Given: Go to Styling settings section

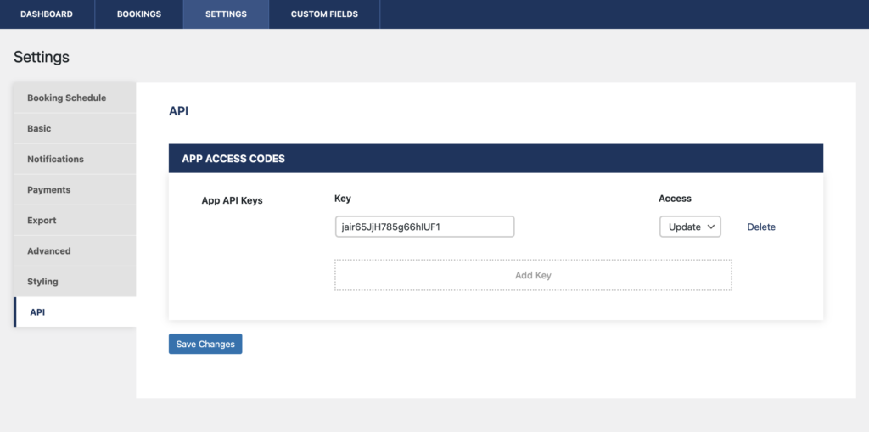Looking at the screenshot, I should [75, 281].
